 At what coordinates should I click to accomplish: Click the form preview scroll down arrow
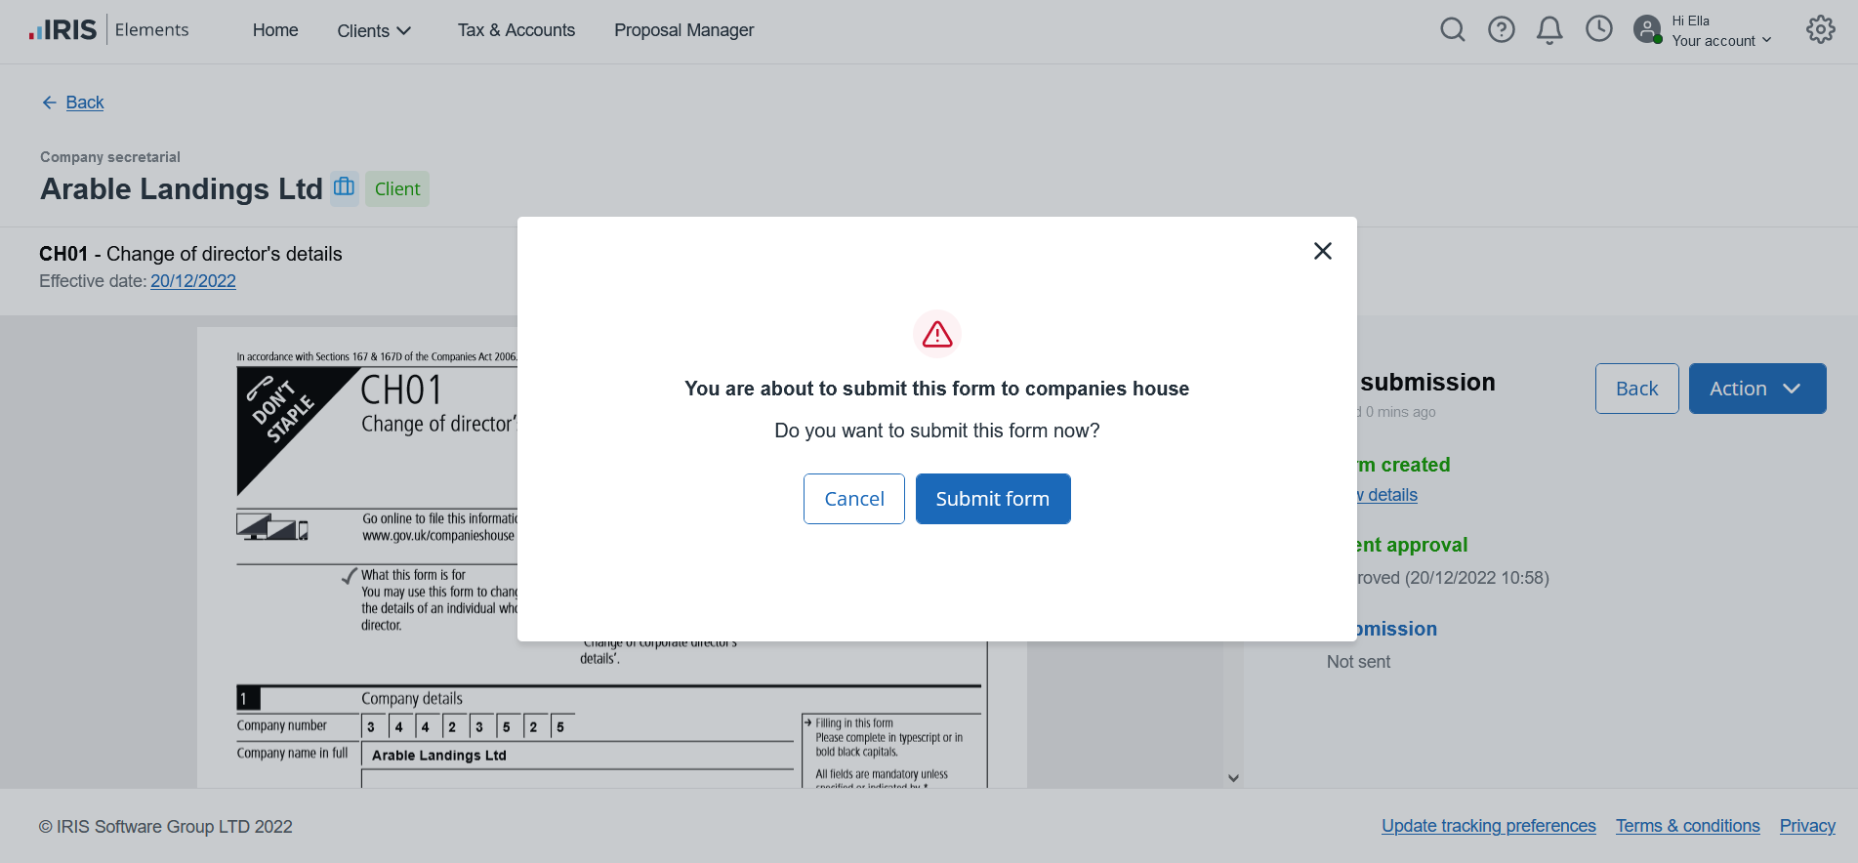click(1233, 778)
